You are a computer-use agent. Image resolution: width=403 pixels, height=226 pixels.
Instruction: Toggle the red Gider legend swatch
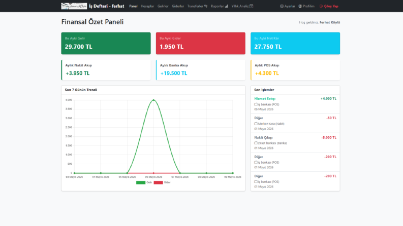(x=158, y=182)
